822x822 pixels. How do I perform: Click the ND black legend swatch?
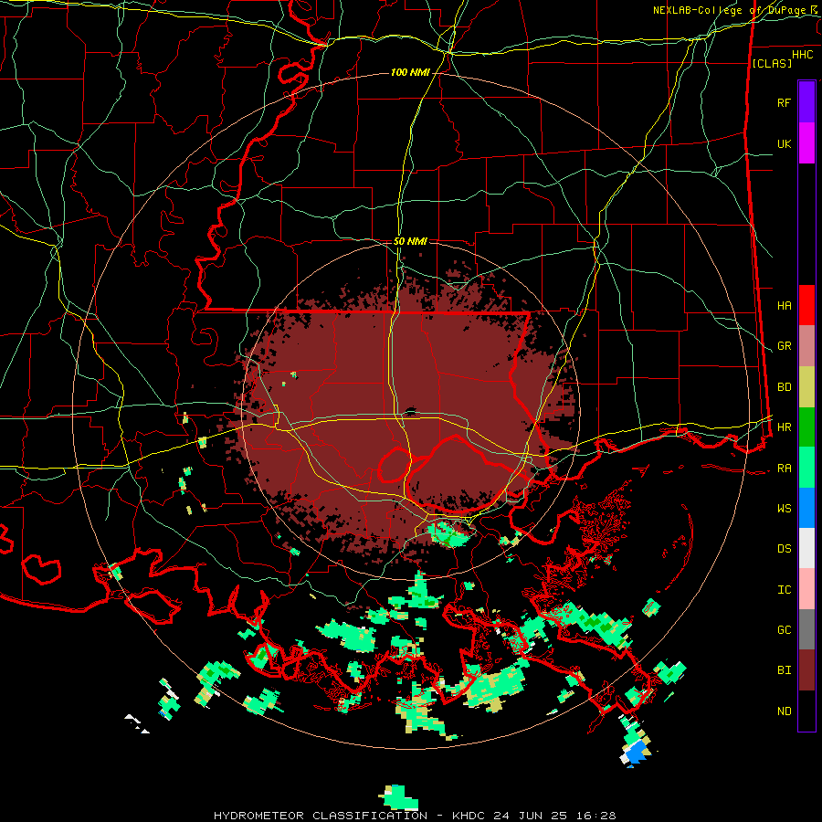pyautogui.click(x=806, y=711)
